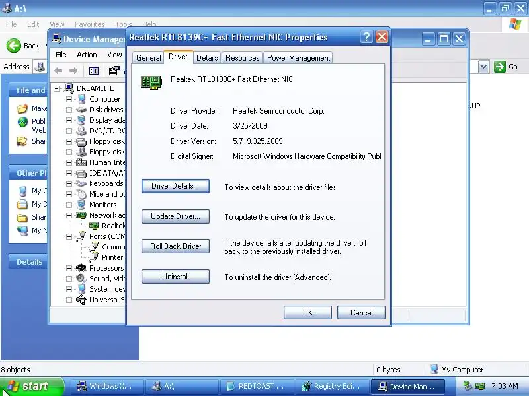The image size is (529, 396).
Task: Click the Make new folder task icon
Action: [x=22, y=108]
